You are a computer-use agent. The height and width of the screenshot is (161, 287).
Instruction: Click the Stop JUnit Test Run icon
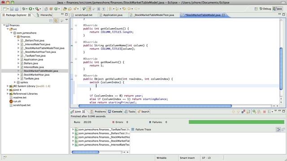click(264, 111)
